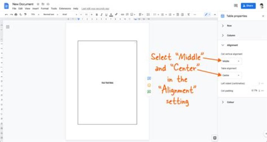The width and height of the screenshot is (267, 142).
Task: Close the Table properties panel
Action: click(x=263, y=16)
